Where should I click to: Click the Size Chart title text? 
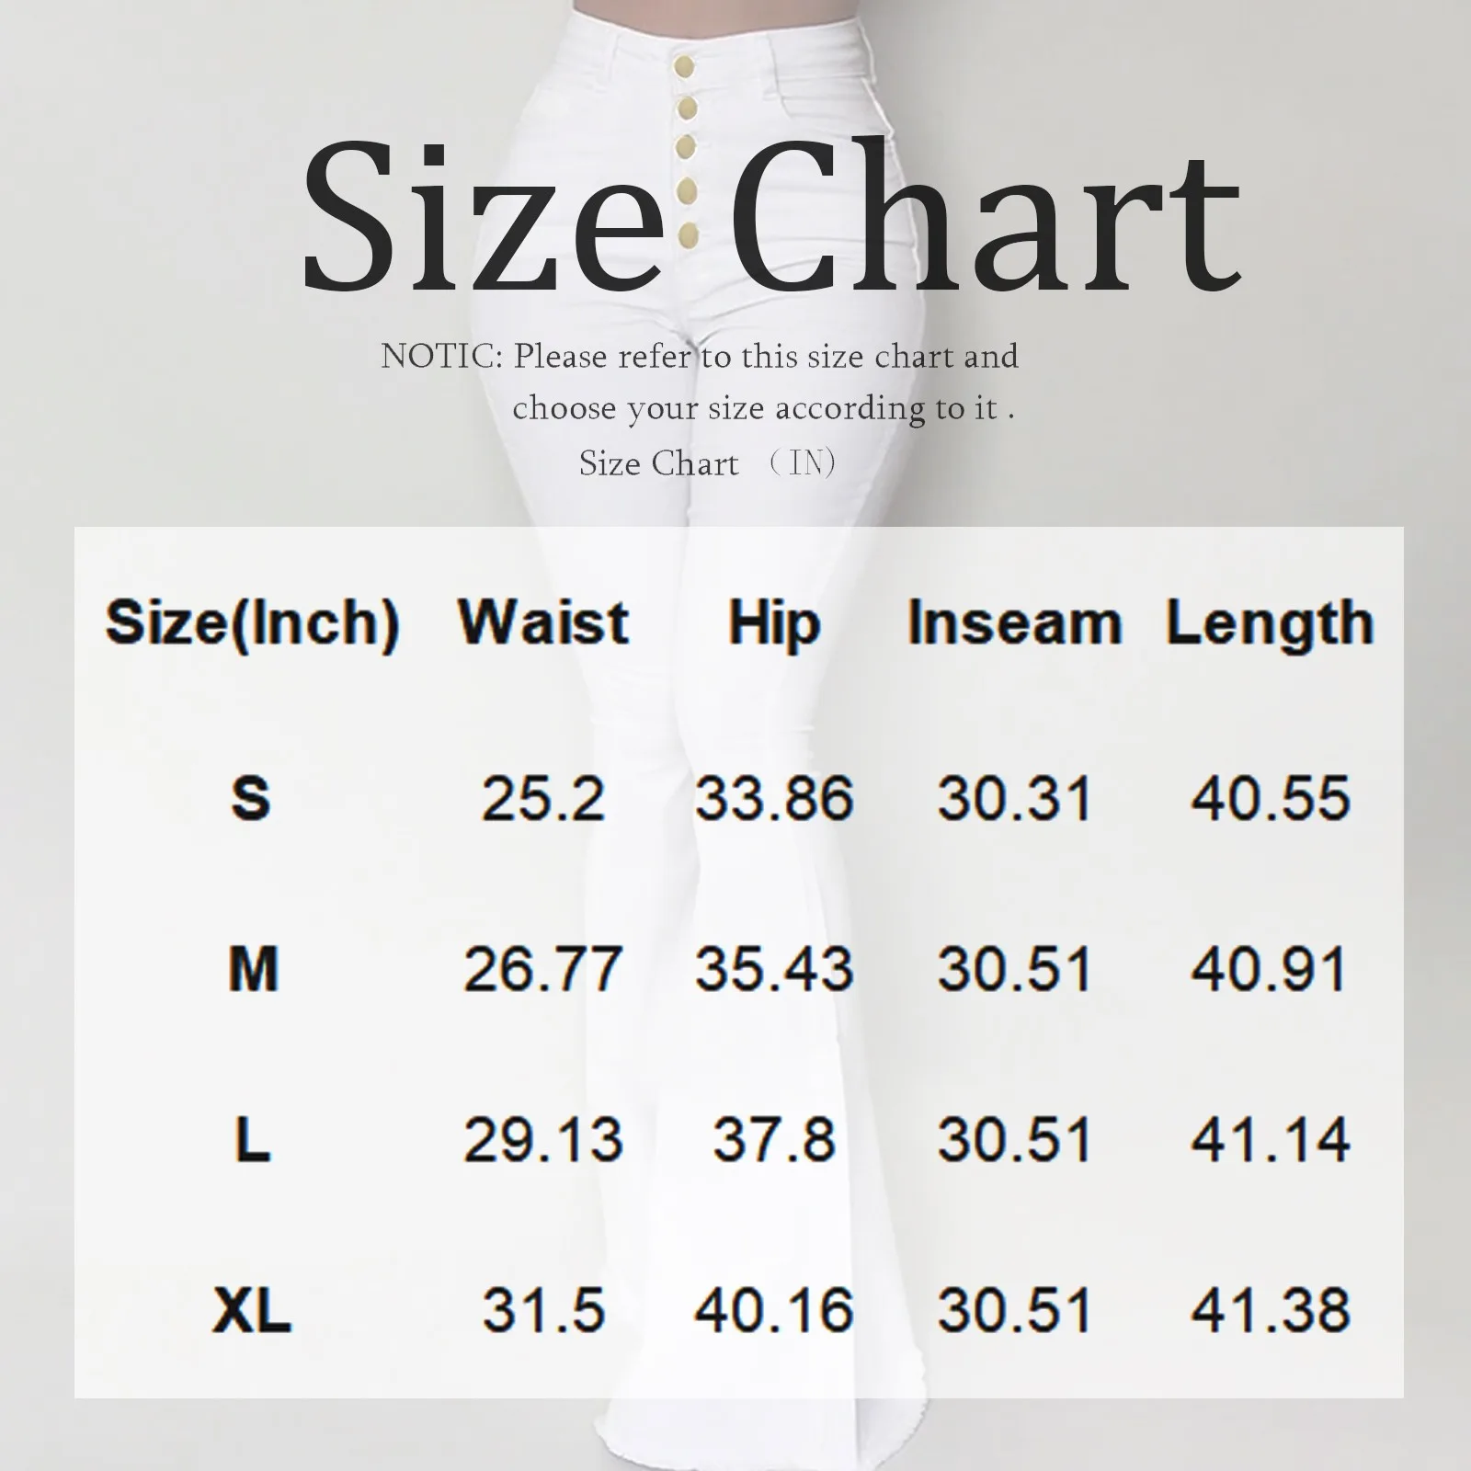pyautogui.click(x=771, y=213)
